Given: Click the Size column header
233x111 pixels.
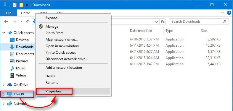Looking at the screenshot, I should [x=204, y=31].
